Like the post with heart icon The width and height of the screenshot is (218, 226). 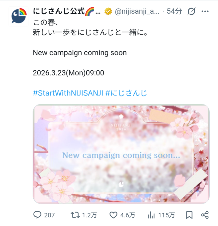click(x=113, y=215)
